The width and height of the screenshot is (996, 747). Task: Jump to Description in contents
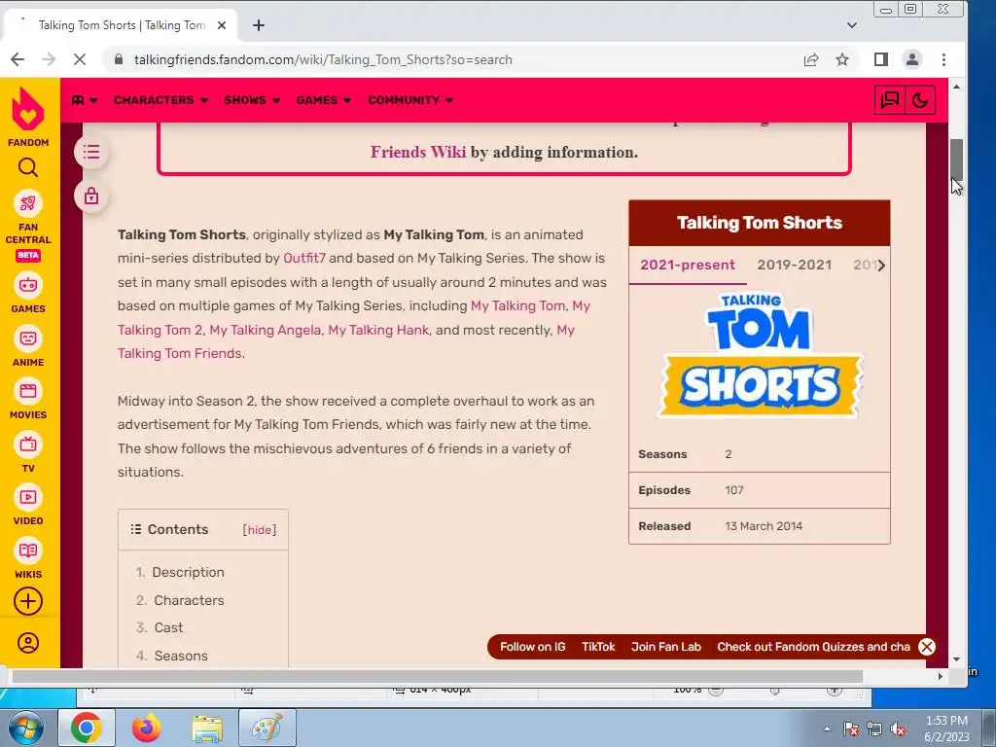point(188,572)
